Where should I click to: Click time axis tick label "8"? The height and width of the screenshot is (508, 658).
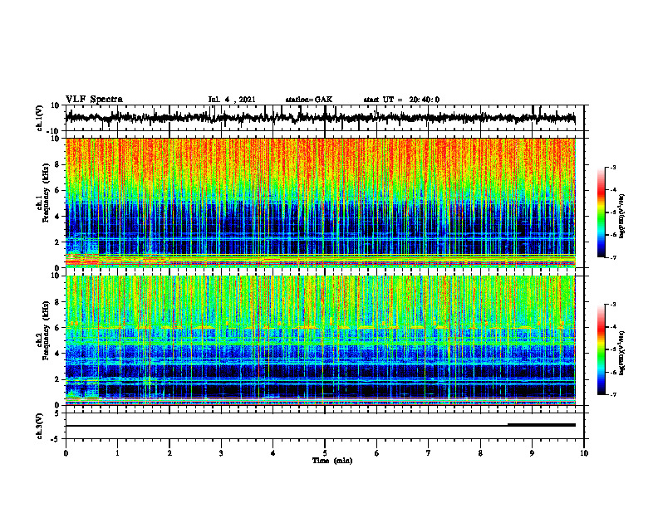[480, 453]
